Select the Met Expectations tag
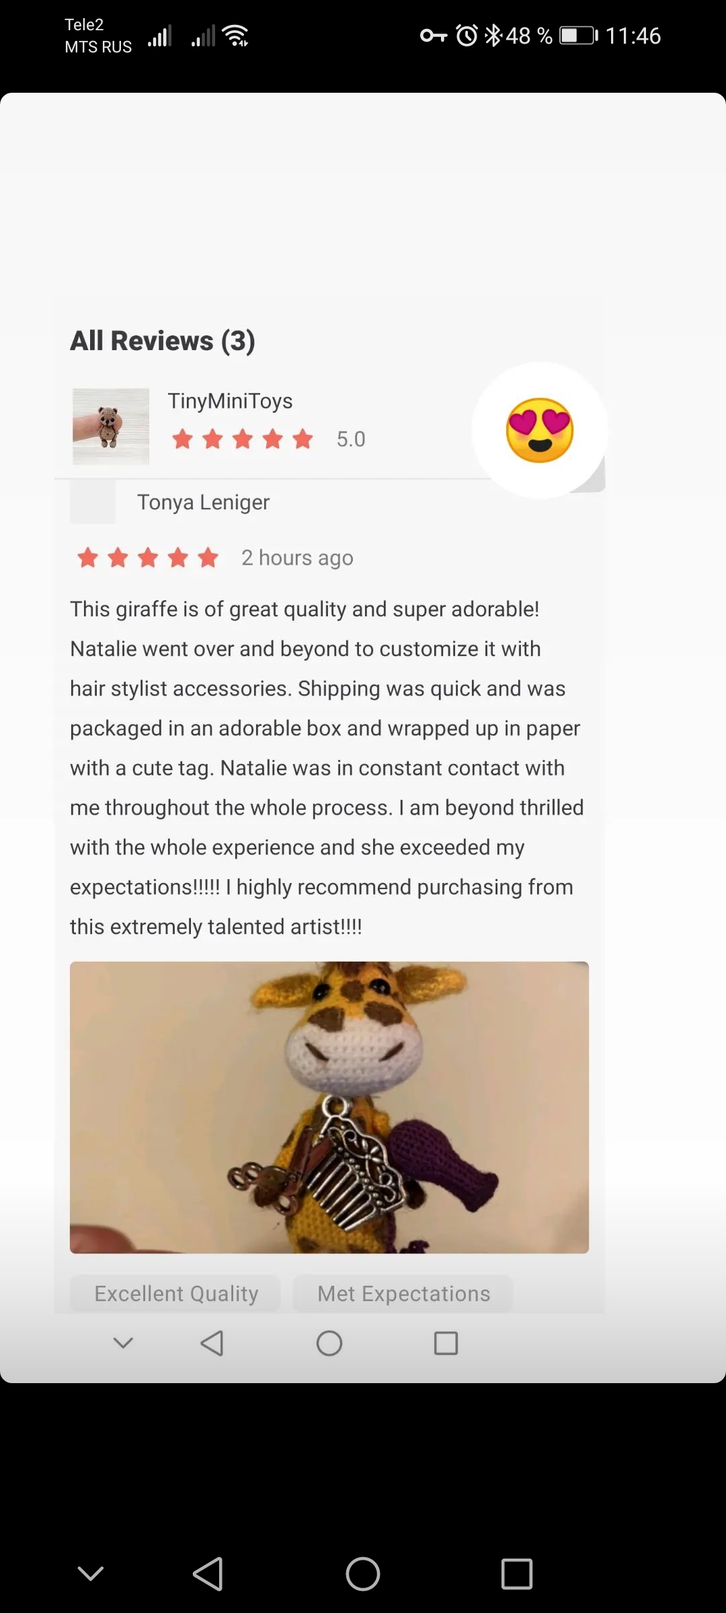The image size is (726, 1613). point(403,1293)
